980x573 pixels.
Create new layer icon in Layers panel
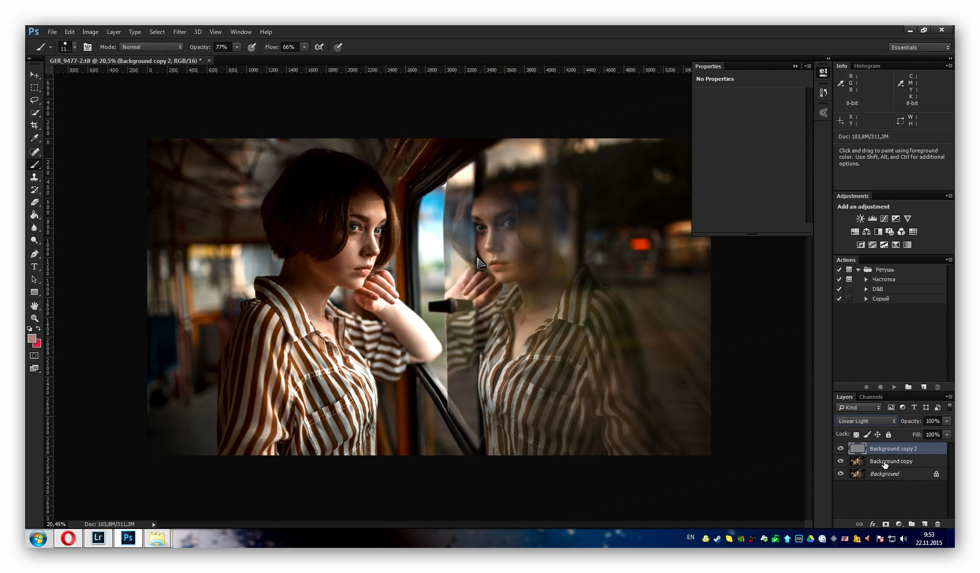[x=924, y=524]
